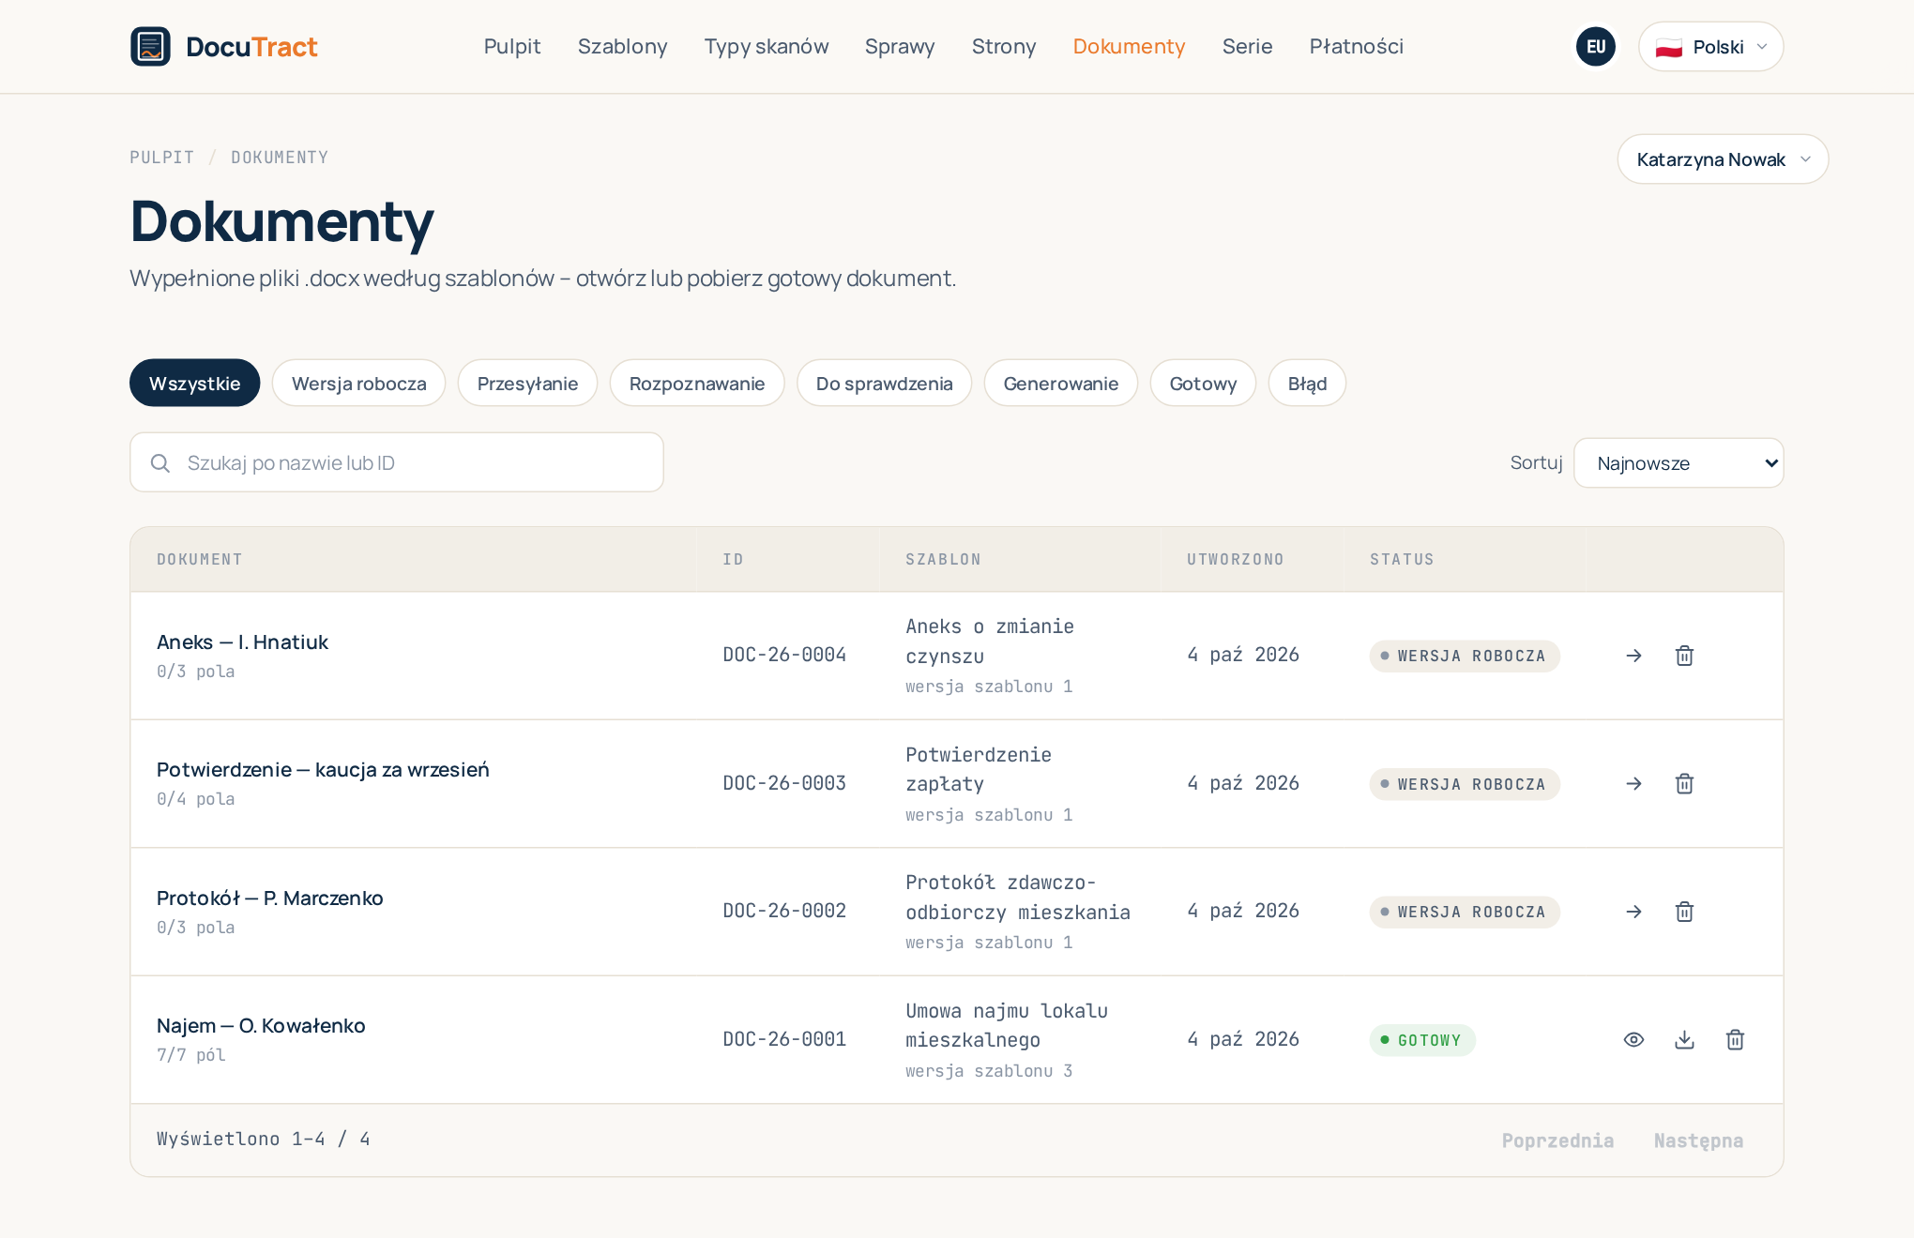Open Strony navigation item
Viewport: 1914px width, 1238px height.
[1004, 47]
